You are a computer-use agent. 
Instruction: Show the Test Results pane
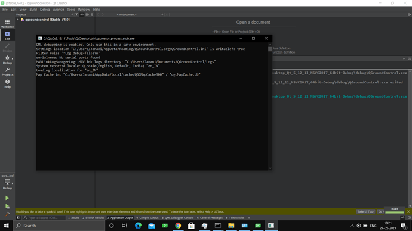[235, 218]
